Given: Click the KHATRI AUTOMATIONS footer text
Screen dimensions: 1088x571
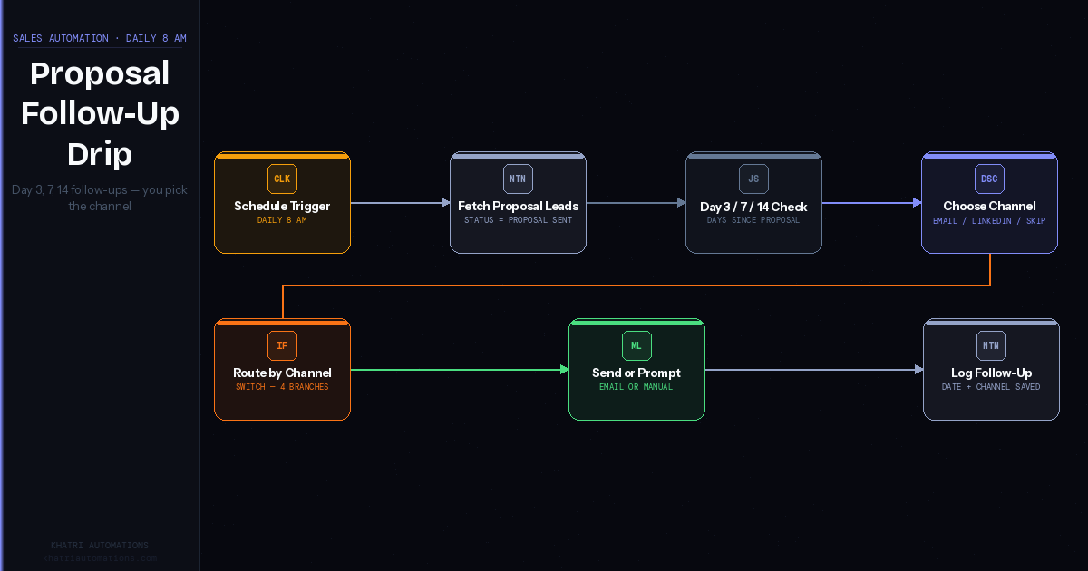Looking at the screenshot, I should point(100,545).
